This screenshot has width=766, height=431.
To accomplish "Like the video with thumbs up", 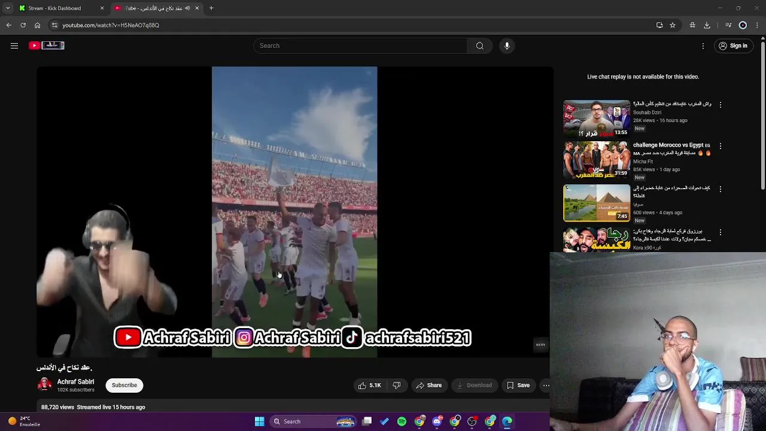I will click(x=370, y=386).
